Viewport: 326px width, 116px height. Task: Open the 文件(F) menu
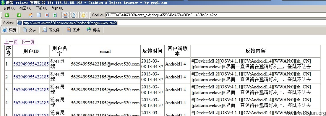pyautogui.click(x=9, y=8)
